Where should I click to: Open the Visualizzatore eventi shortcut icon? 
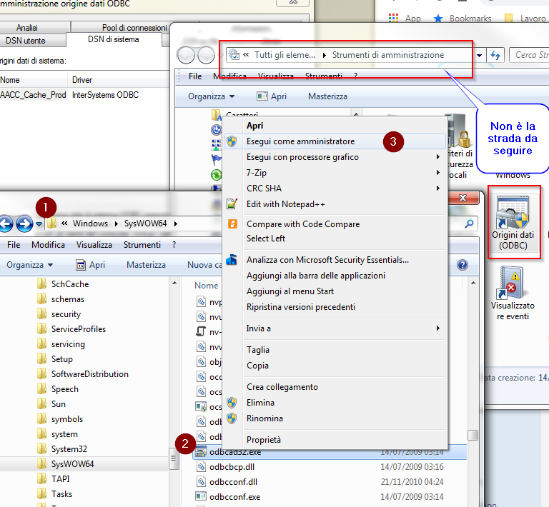(512, 283)
